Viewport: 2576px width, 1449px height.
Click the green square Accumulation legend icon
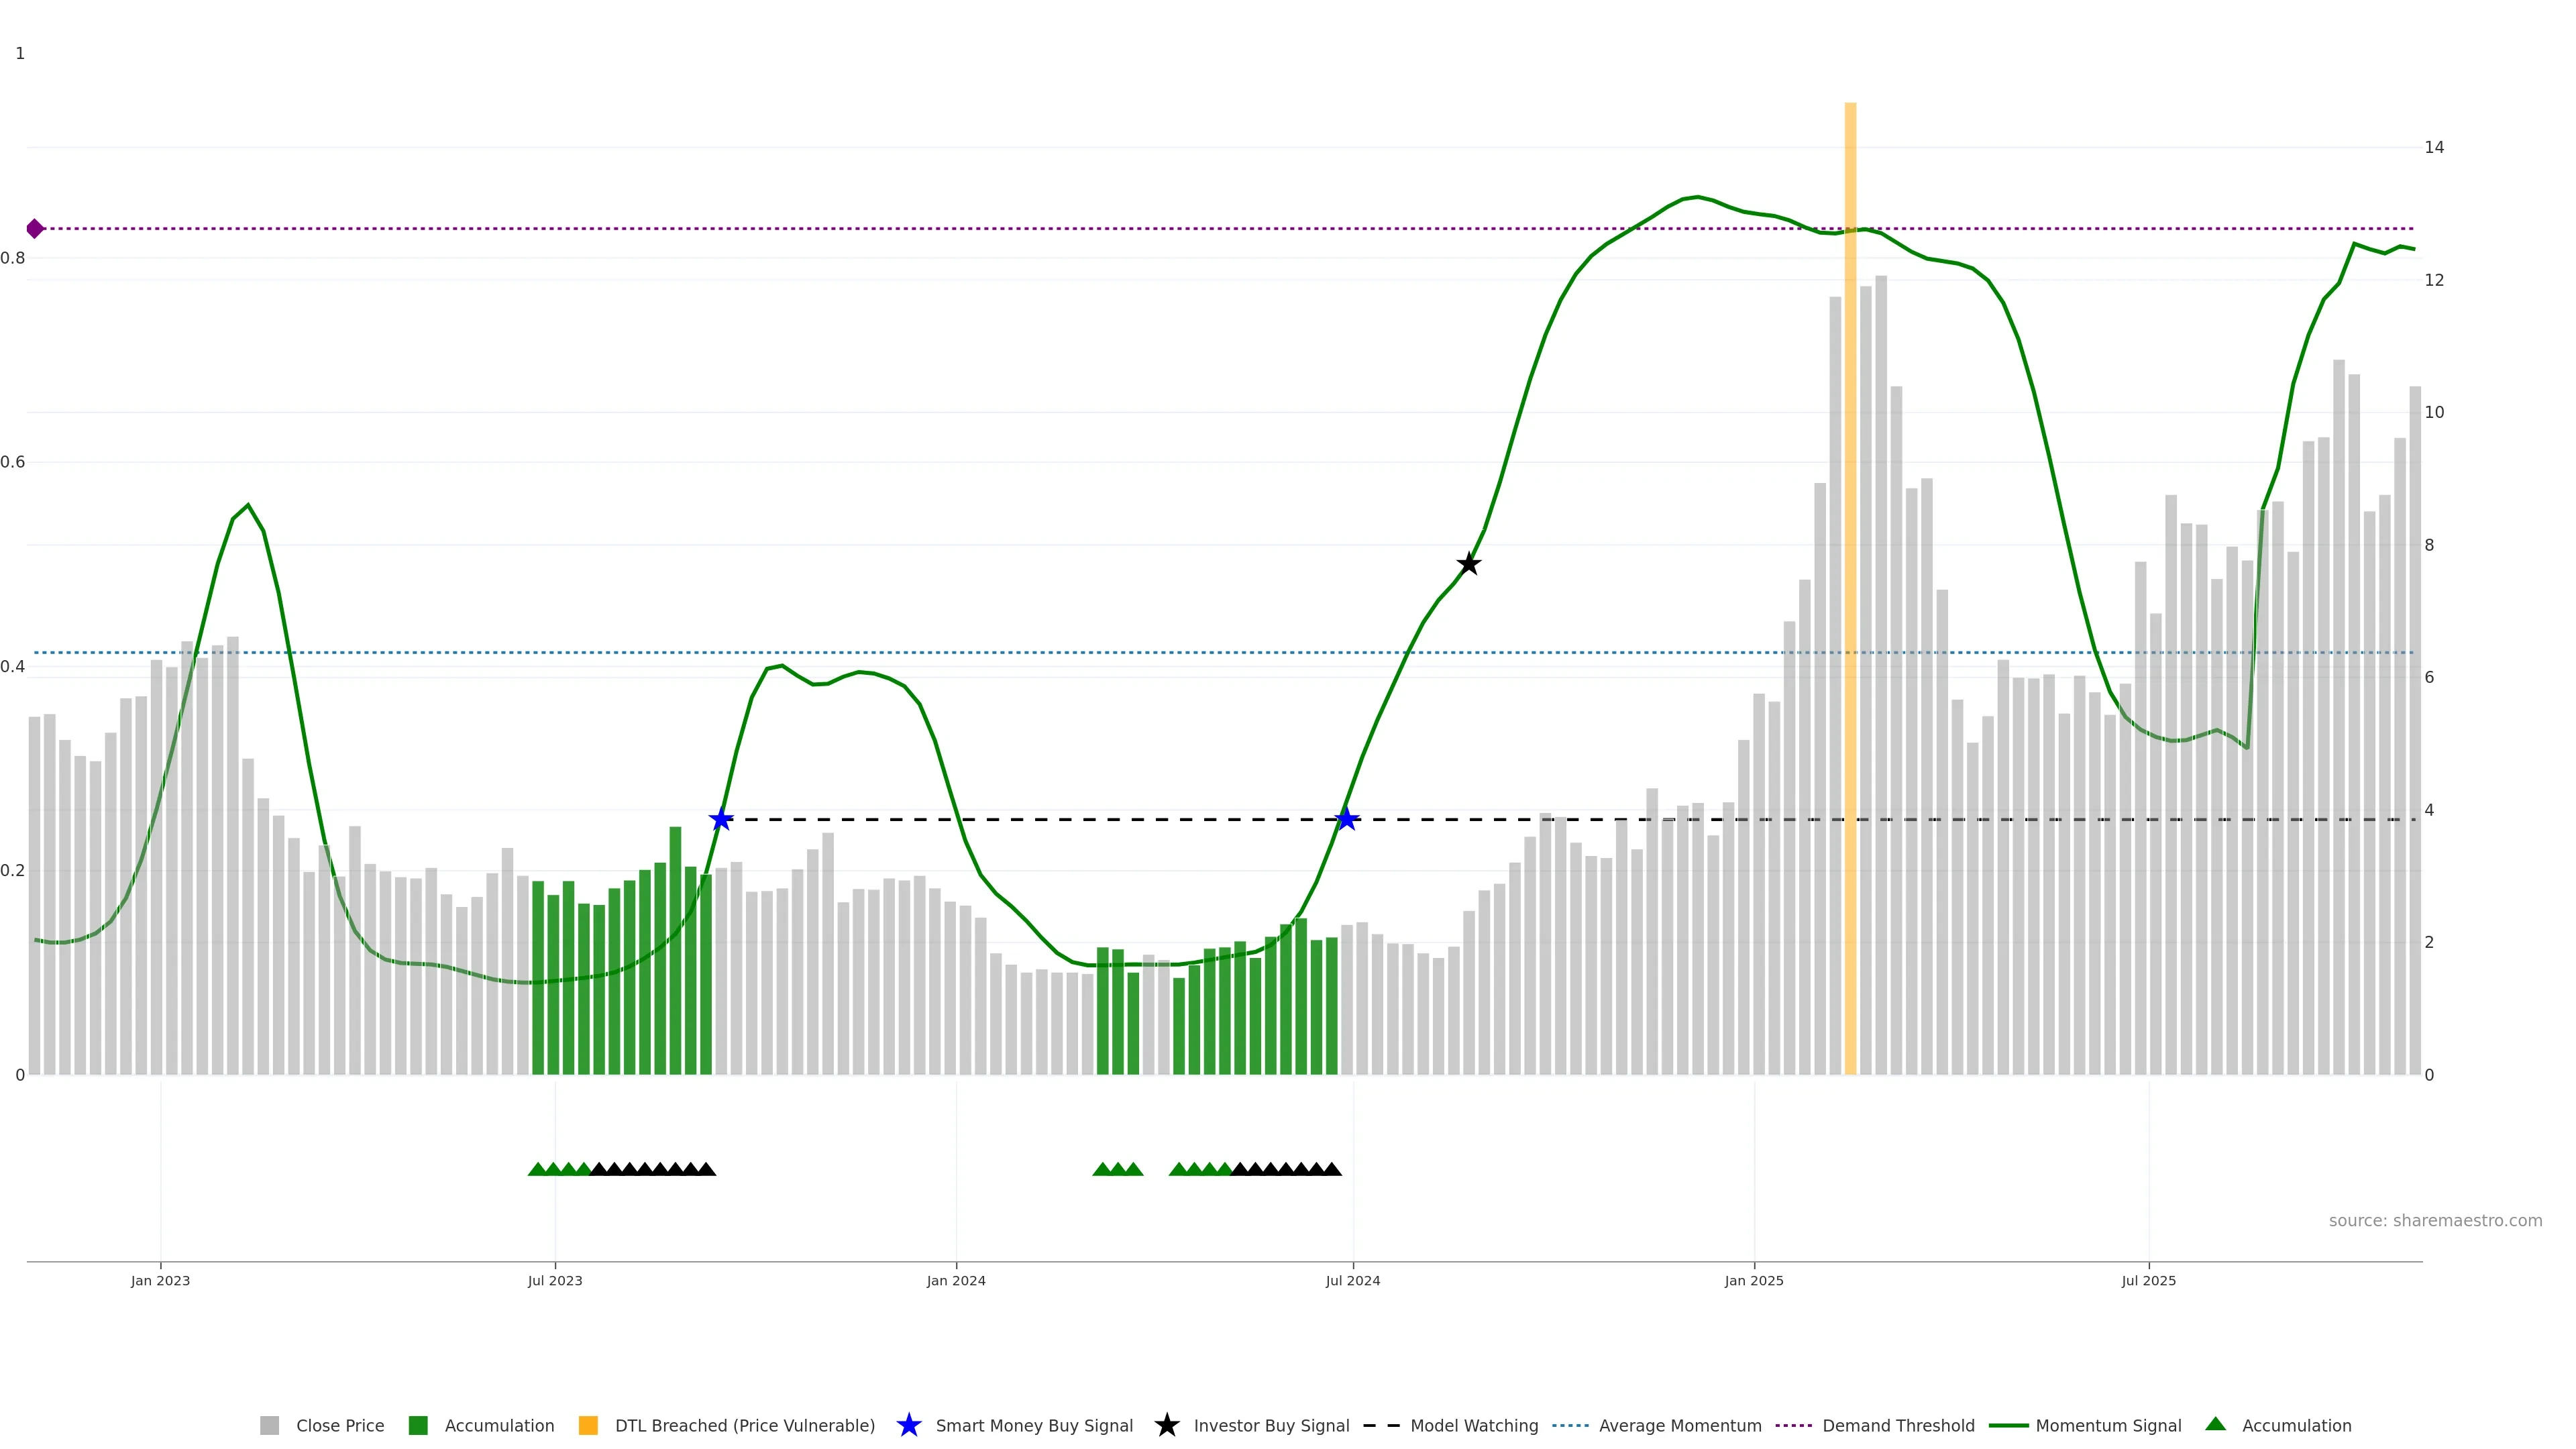point(418,1426)
